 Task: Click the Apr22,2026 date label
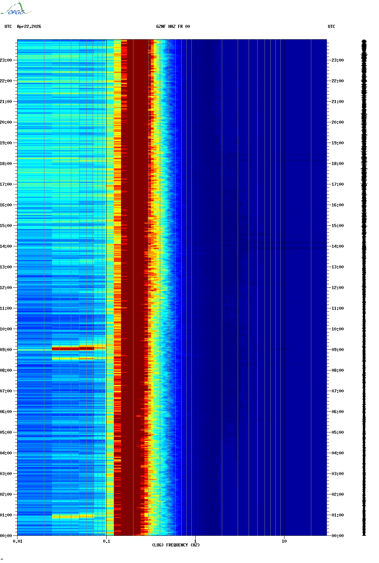pyautogui.click(x=29, y=27)
